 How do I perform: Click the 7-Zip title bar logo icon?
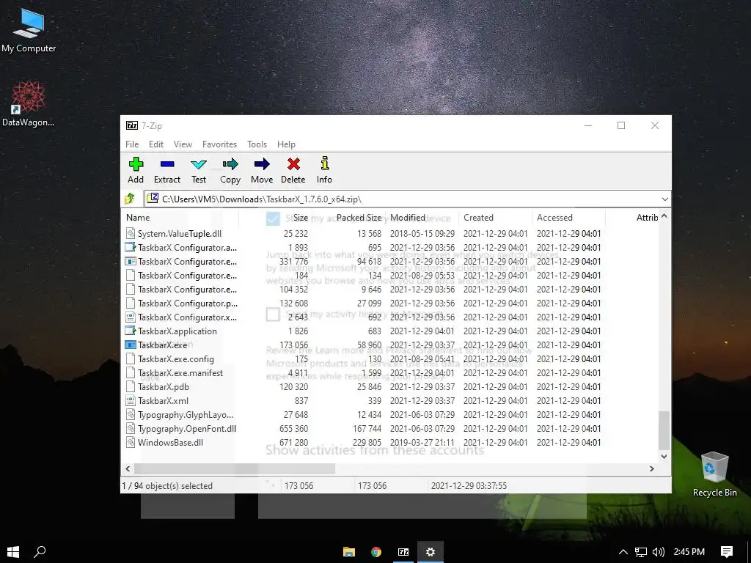(x=132, y=125)
